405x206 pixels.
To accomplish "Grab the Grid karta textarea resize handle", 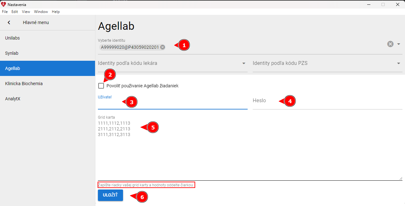I will (401, 178).
